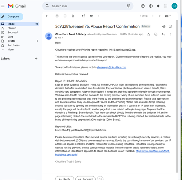Viewport: 182px width, 180px height.
Task: Open Google apps grid
Action: 166,6
